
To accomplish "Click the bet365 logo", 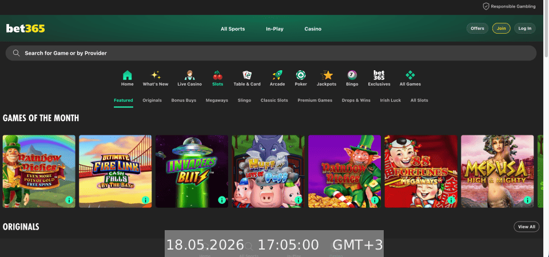I will (x=26, y=29).
